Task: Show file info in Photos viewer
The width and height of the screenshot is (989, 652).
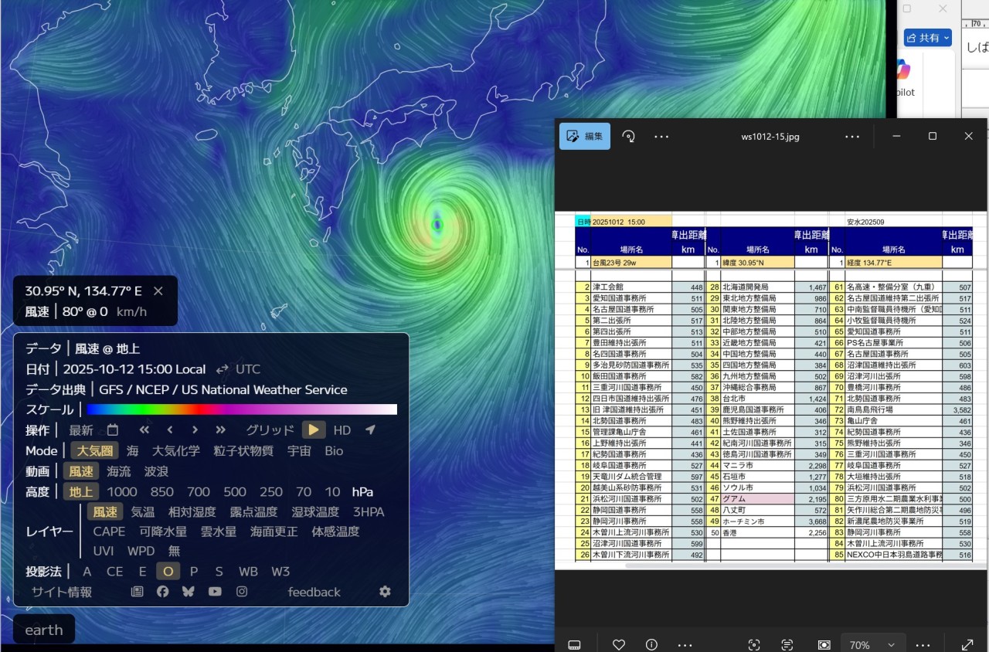Action: [x=651, y=644]
